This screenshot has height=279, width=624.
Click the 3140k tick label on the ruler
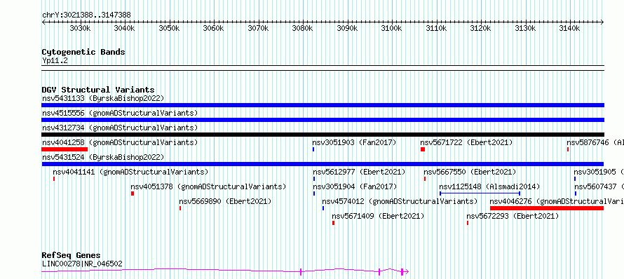click(x=569, y=29)
